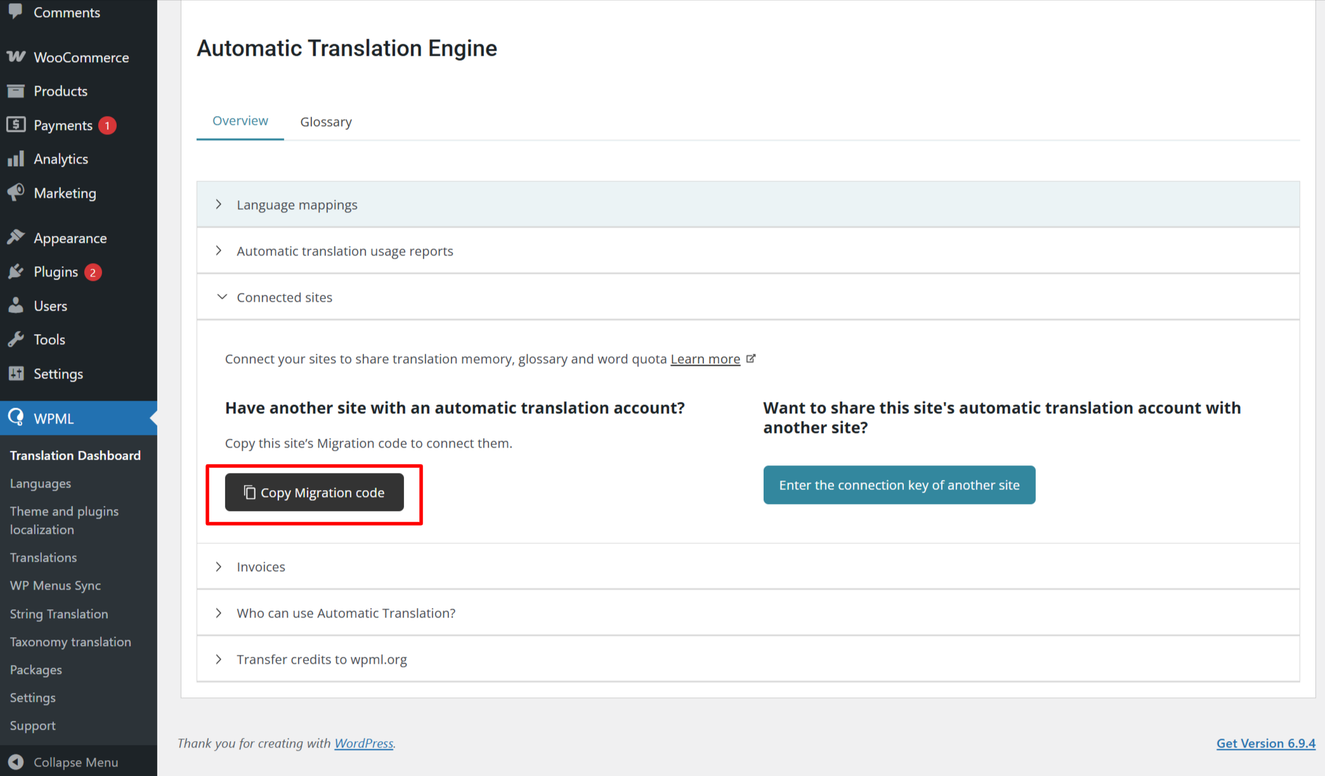
Task: Click the Tools wrench icon
Action: 16,339
